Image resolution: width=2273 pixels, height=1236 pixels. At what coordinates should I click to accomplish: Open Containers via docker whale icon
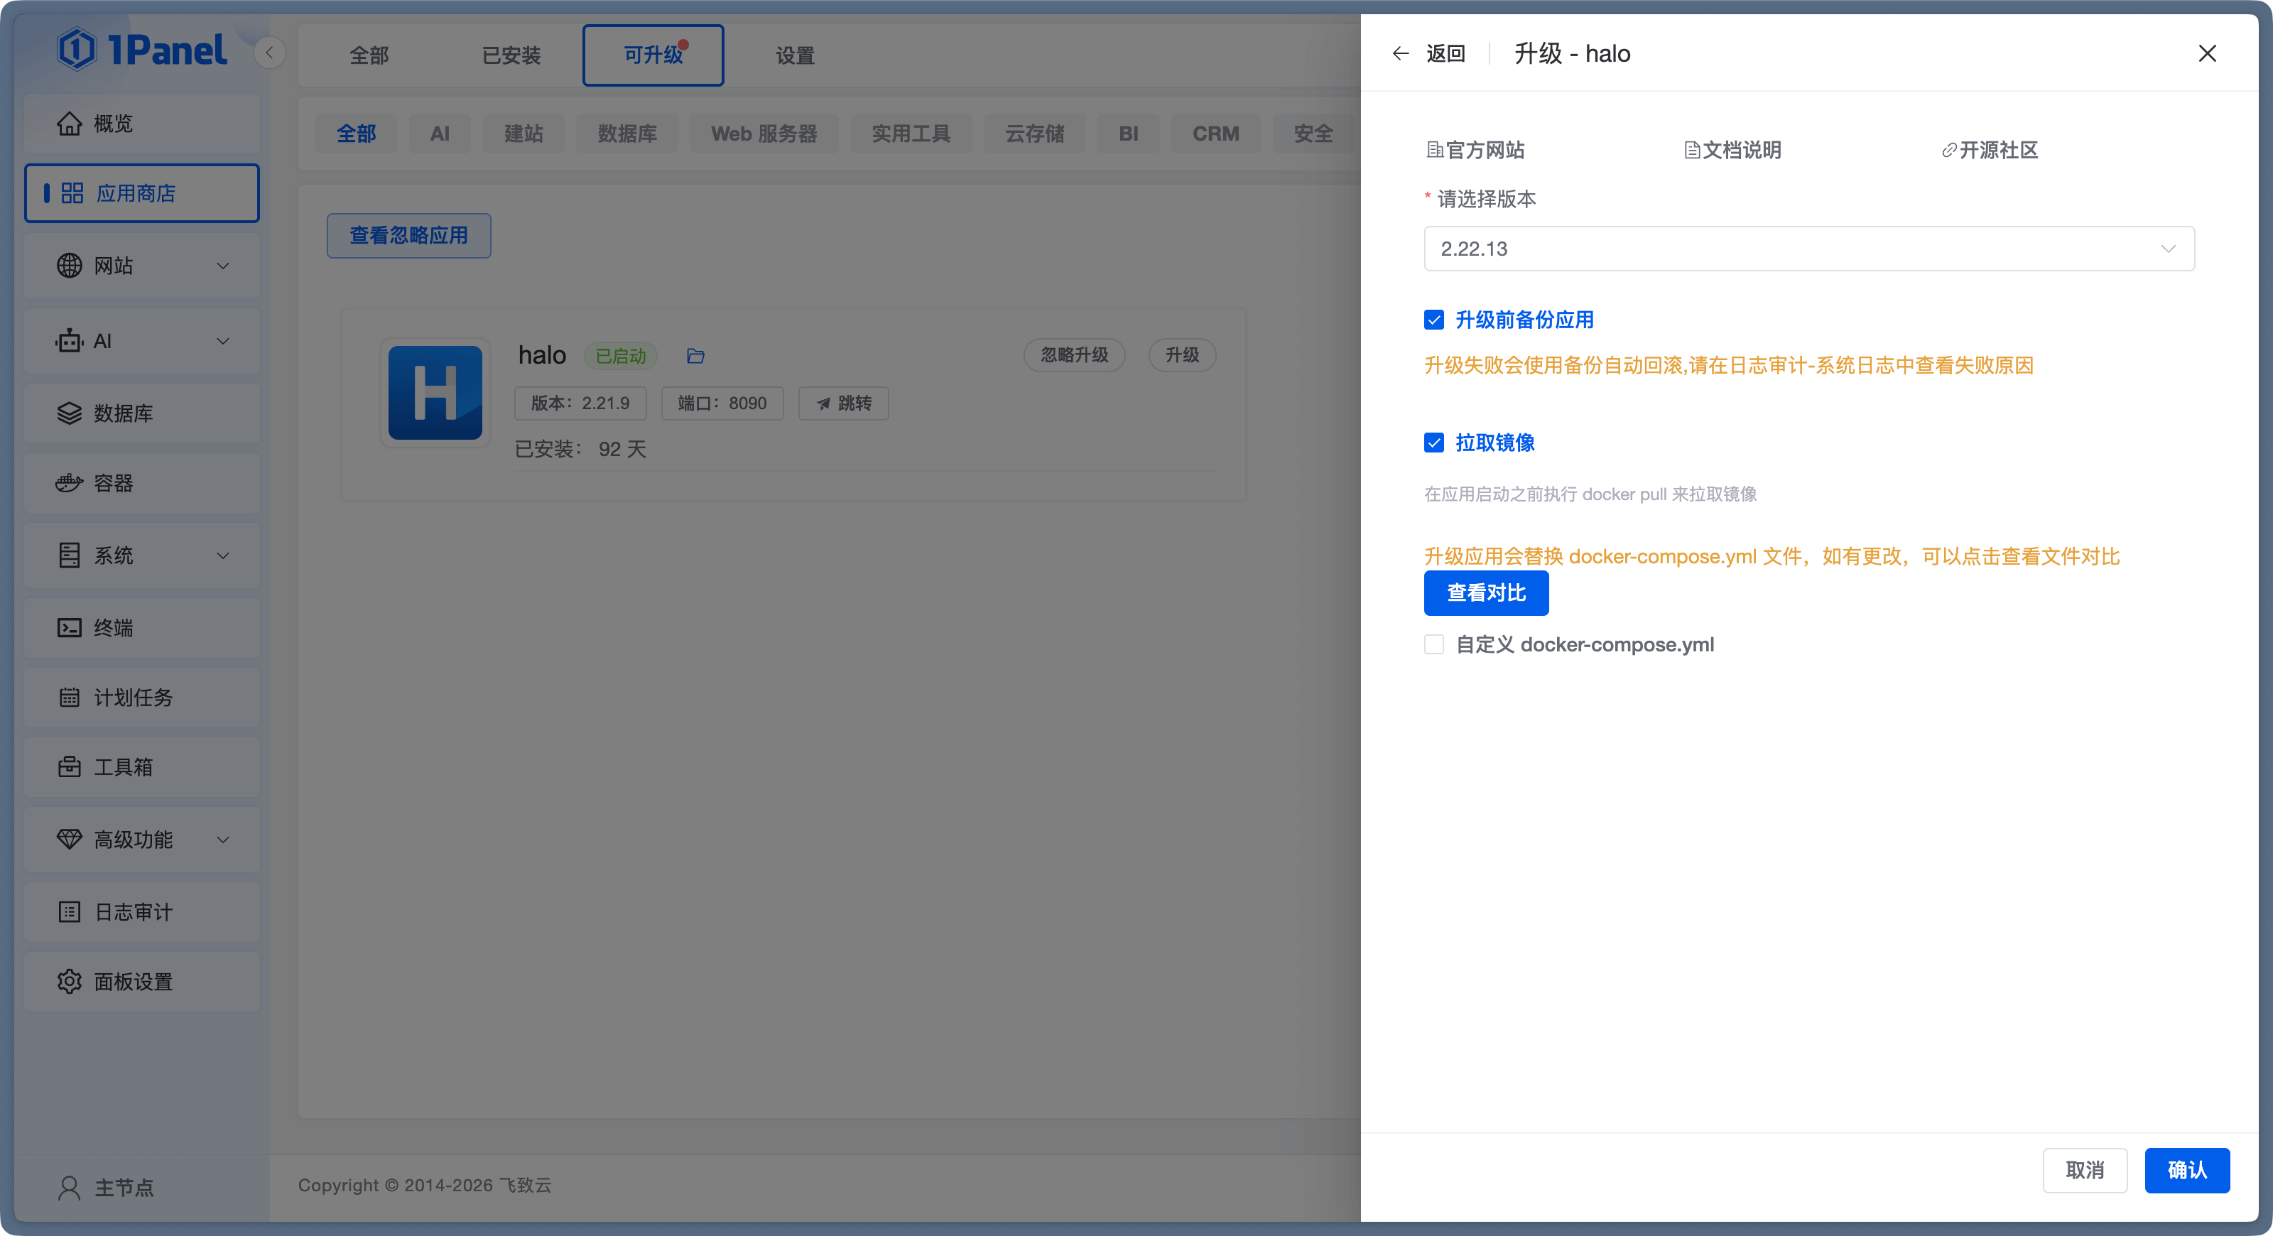click(x=69, y=482)
